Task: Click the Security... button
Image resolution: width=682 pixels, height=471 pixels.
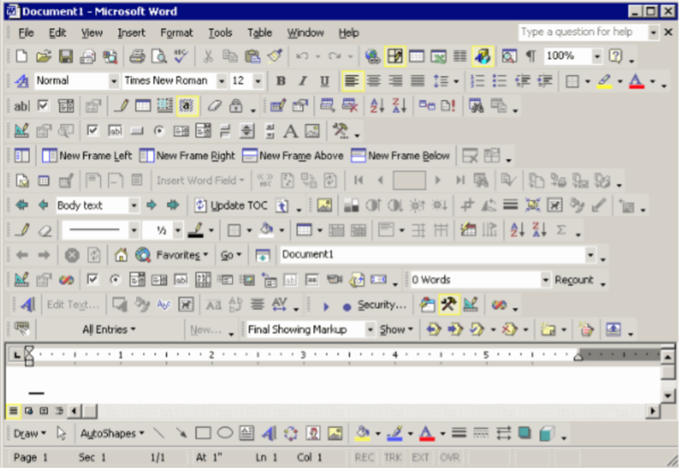Action: (382, 306)
